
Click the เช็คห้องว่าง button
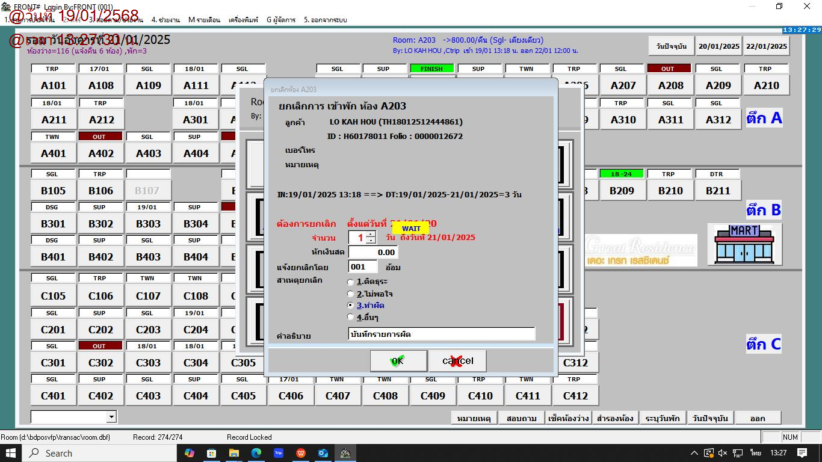coord(568,418)
